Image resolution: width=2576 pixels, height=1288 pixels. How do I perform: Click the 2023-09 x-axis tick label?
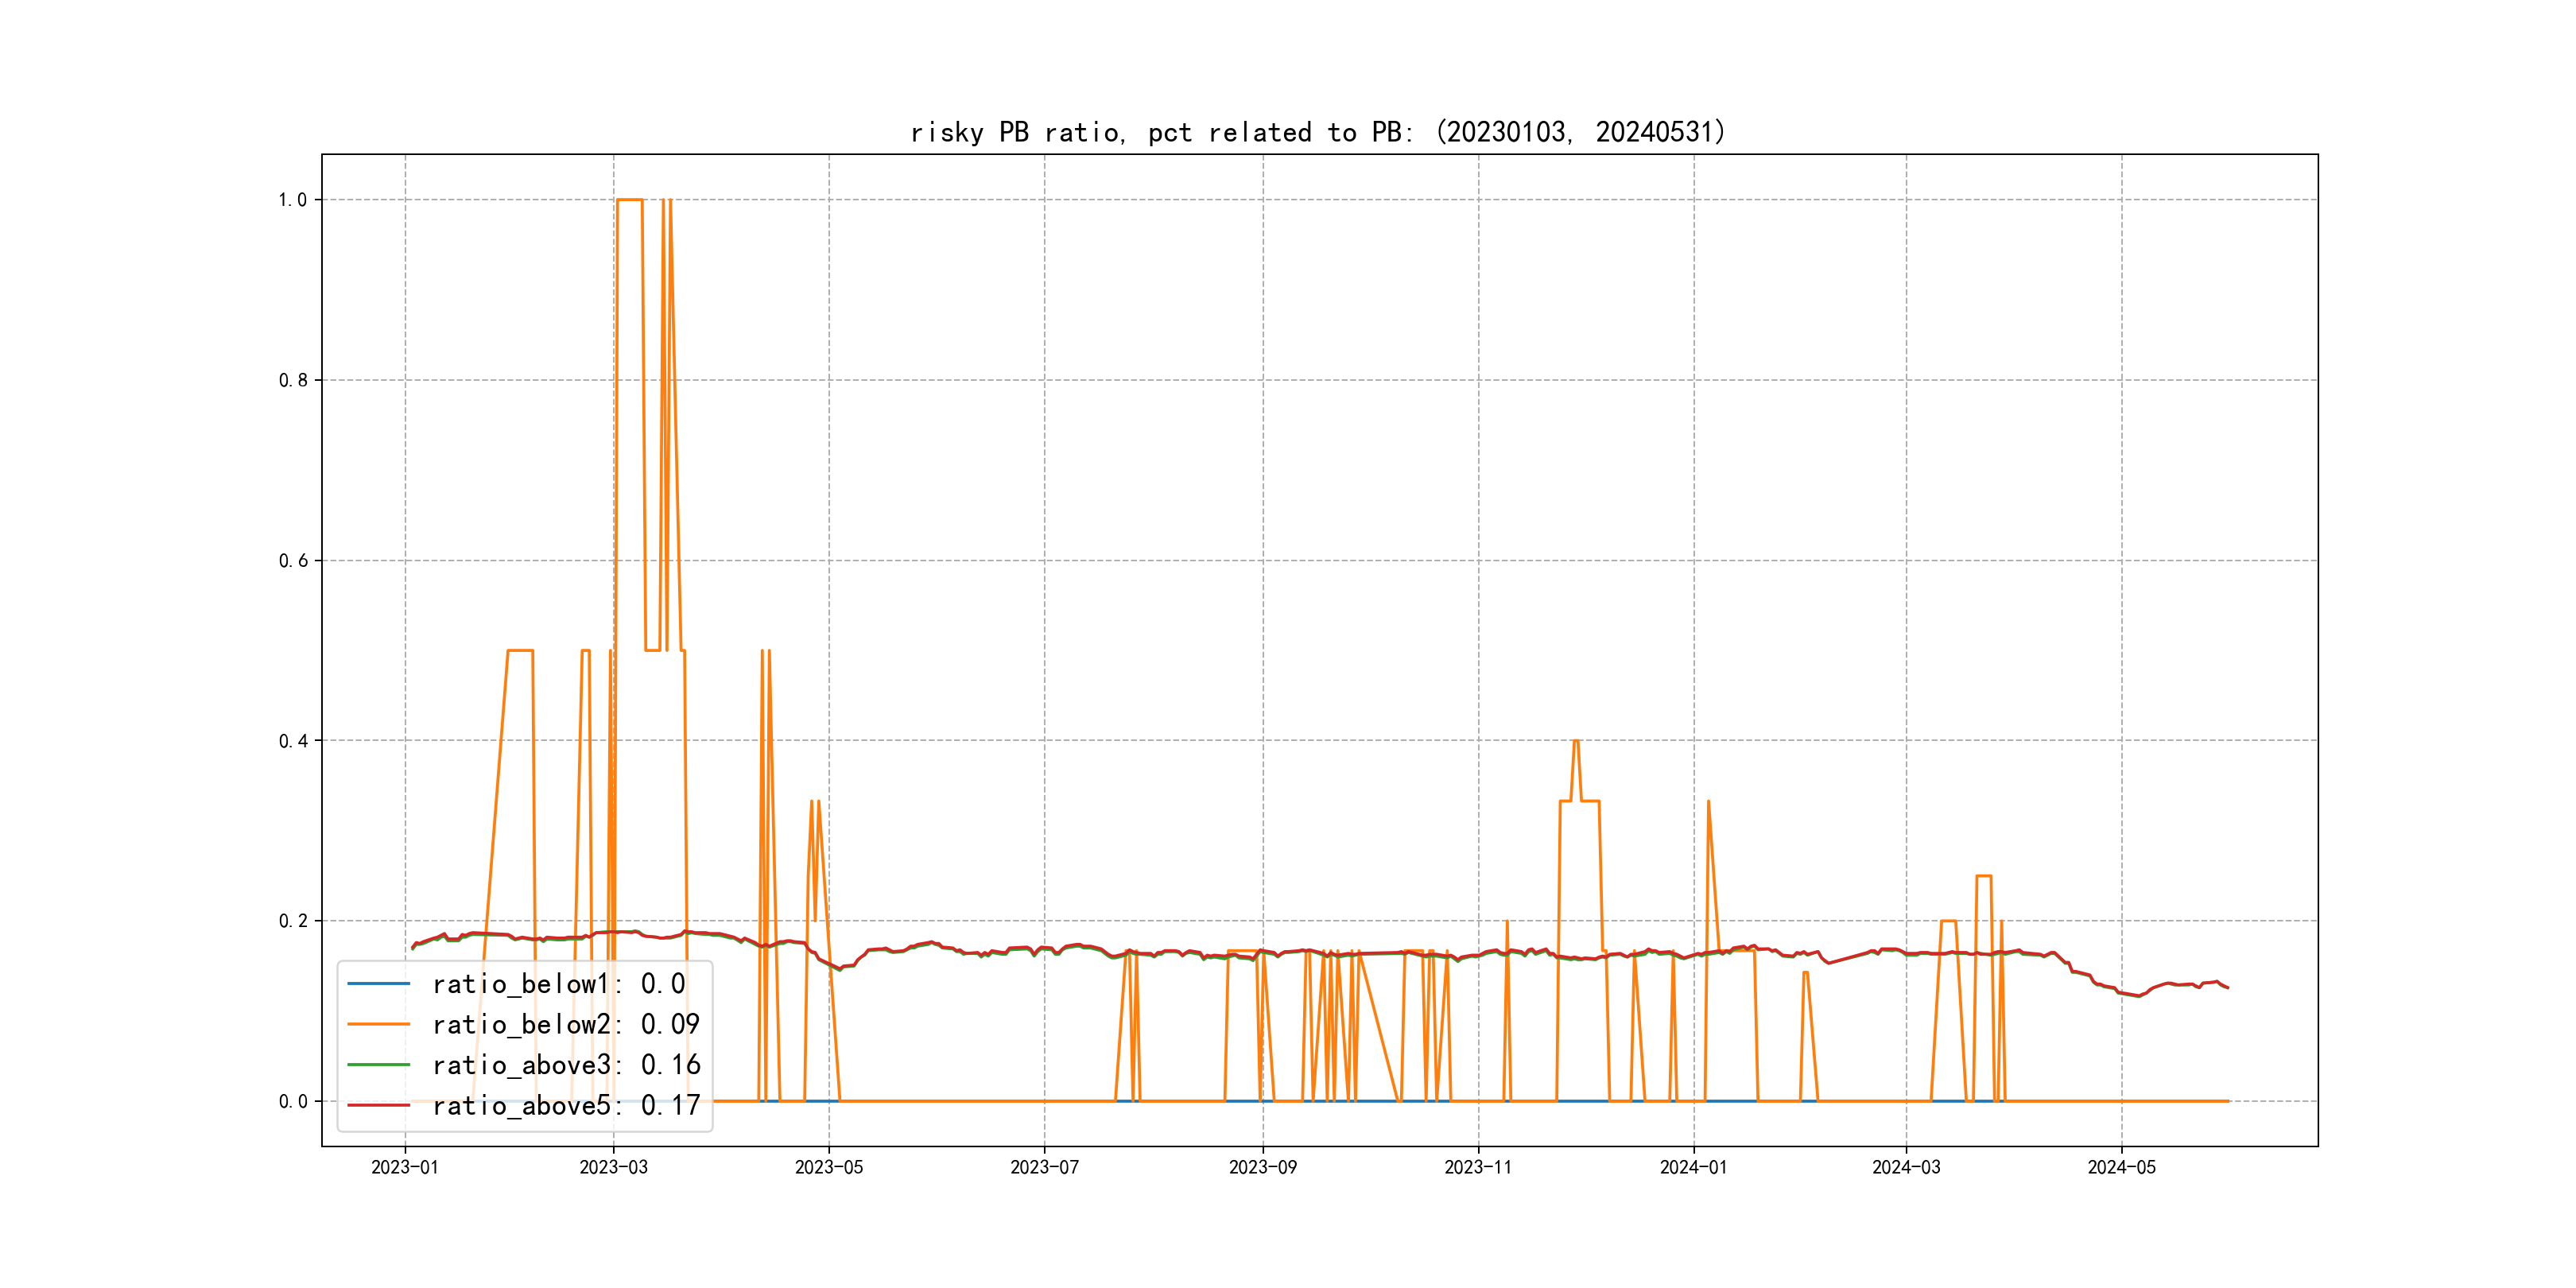coord(1262,1167)
